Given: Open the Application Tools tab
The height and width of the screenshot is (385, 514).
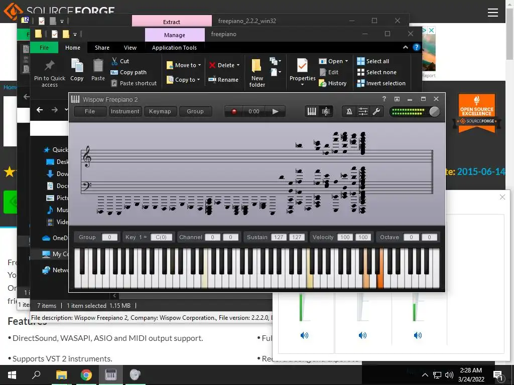Looking at the screenshot, I should tap(174, 48).
